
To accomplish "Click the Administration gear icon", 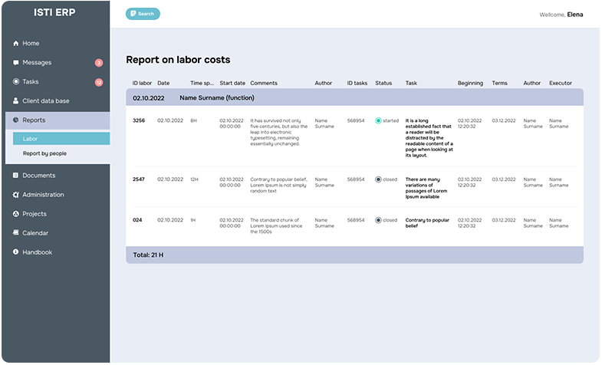I will pyautogui.click(x=16, y=195).
